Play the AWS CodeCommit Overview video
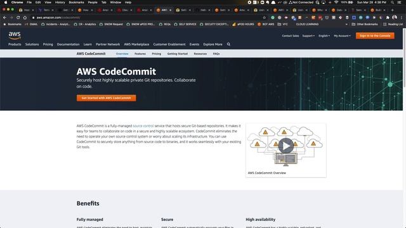Viewport: 406px width, 228px height. [x=286, y=146]
